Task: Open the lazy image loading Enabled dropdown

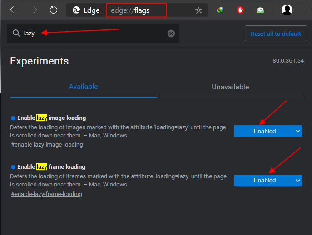Action: pos(267,131)
